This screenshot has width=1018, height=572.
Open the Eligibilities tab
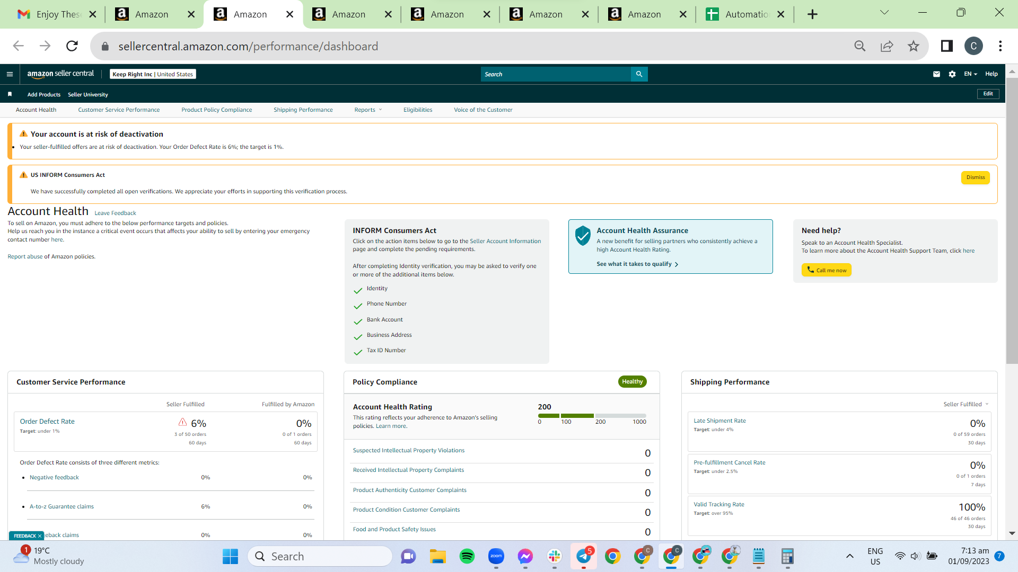tap(418, 110)
